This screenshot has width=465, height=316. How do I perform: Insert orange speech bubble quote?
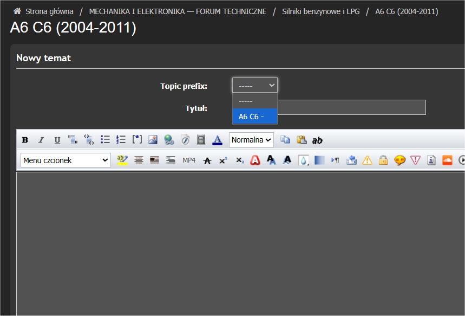coord(399,160)
